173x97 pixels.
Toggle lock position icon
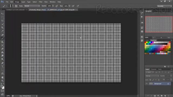pos(156,80)
